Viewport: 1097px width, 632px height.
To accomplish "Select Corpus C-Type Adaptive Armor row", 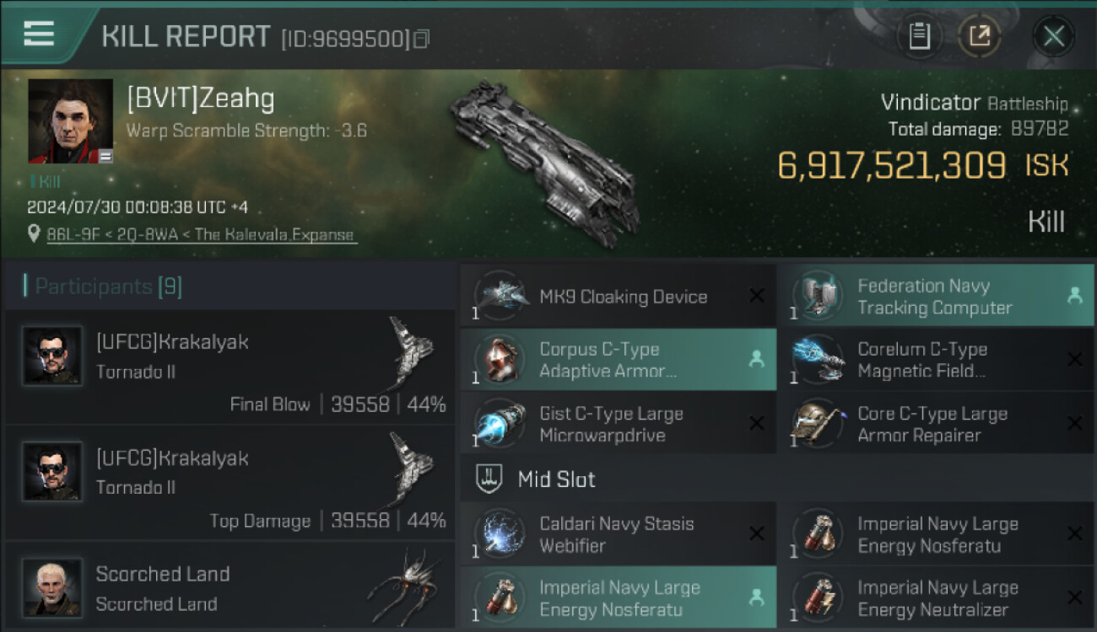I will (x=619, y=360).
